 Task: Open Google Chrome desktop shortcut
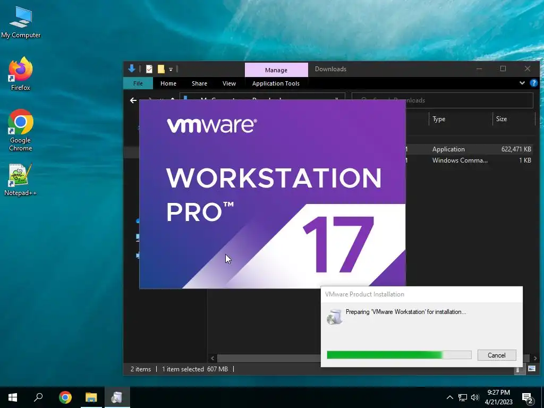pos(21,131)
